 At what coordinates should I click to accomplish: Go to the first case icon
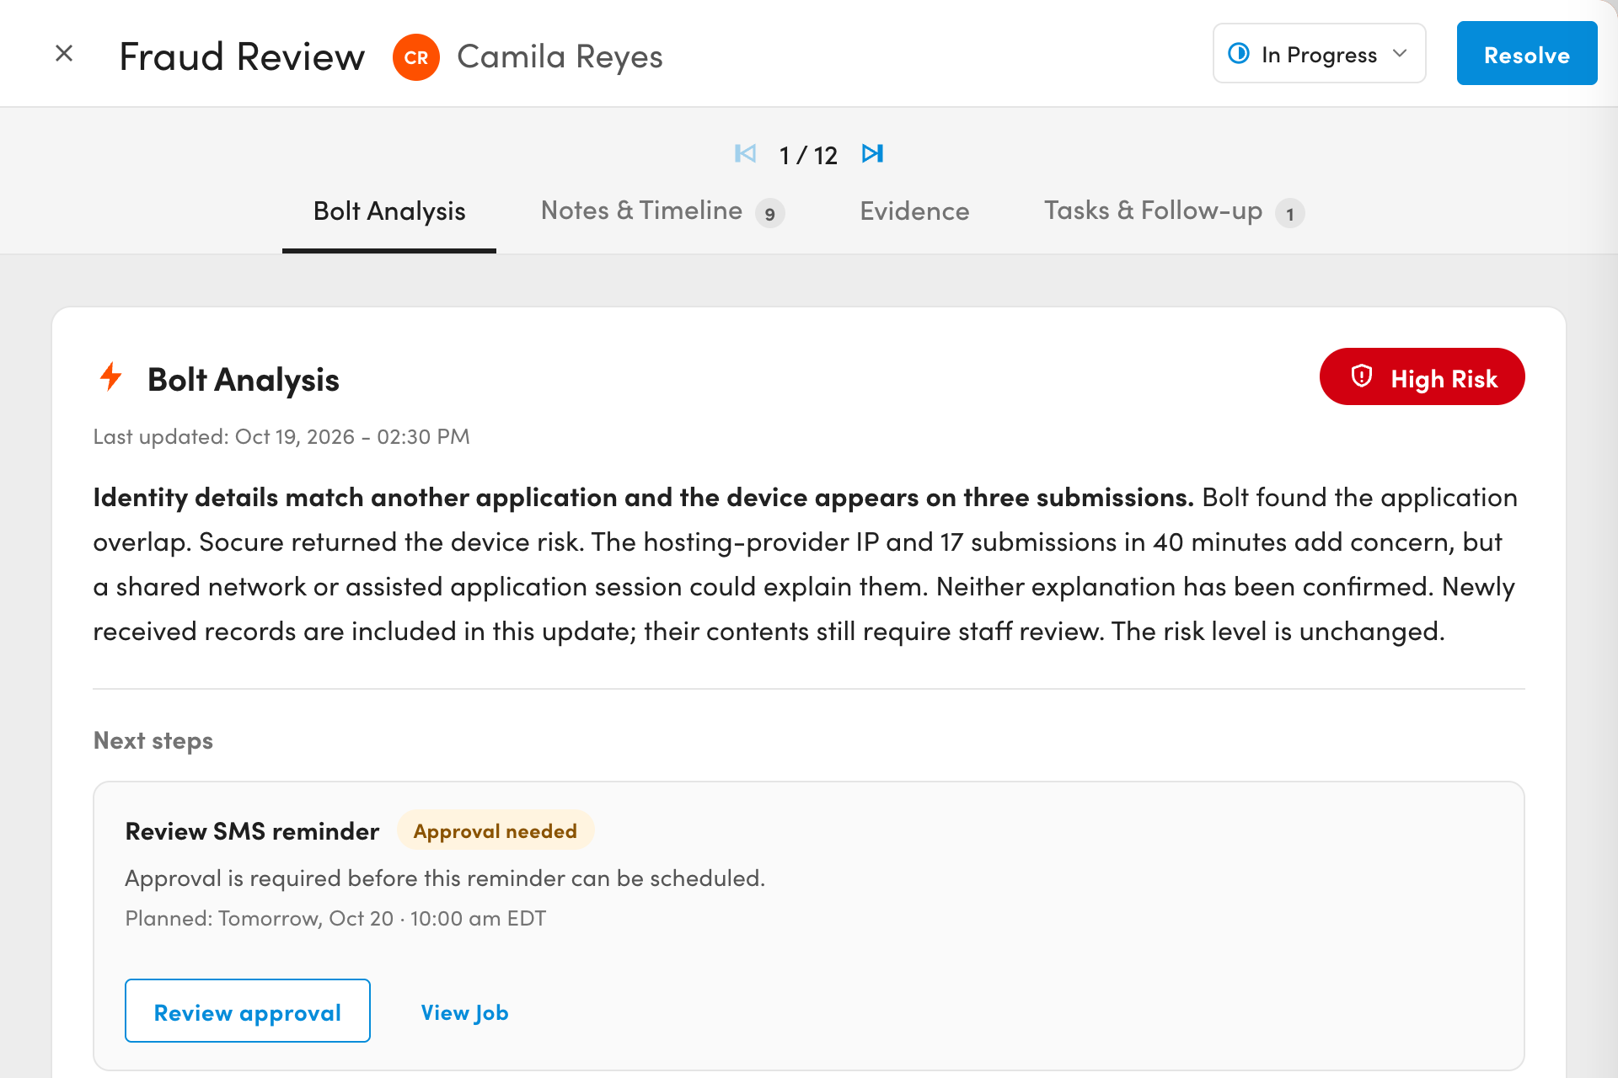[x=745, y=154]
